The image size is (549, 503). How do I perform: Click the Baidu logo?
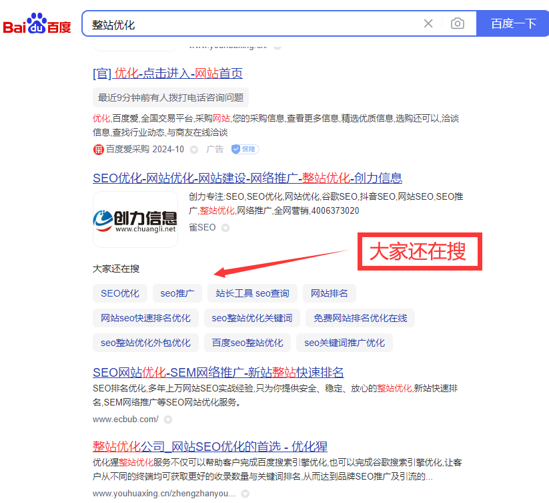(37, 23)
